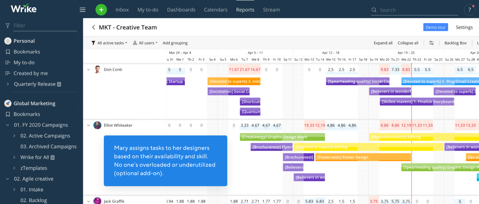Click the document icon next to Wrike for All
The height and width of the screenshot is (204, 479).
pos(52,157)
